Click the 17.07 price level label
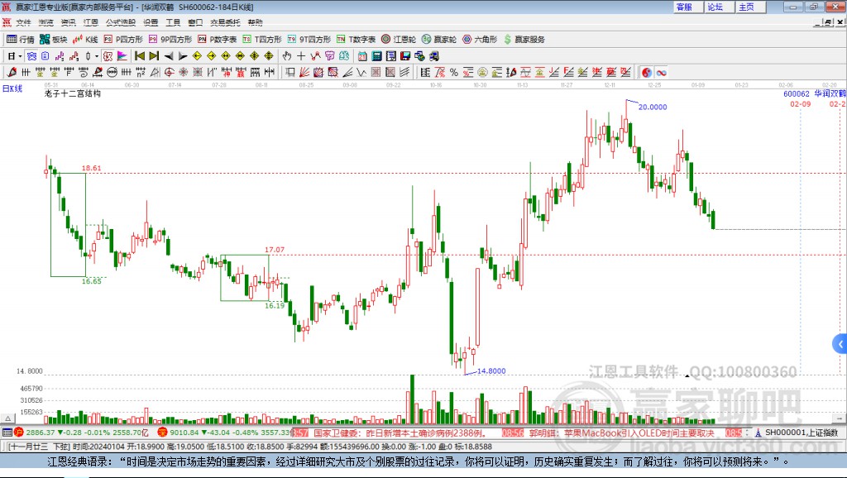Image resolution: width=847 pixels, height=478 pixels. (275, 250)
